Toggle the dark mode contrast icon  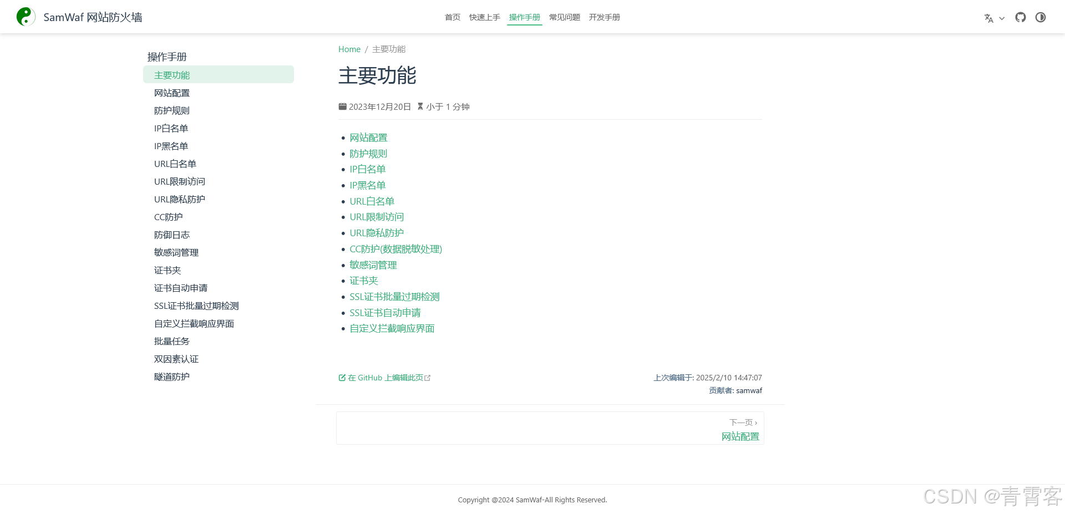[x=1041, y=17]
